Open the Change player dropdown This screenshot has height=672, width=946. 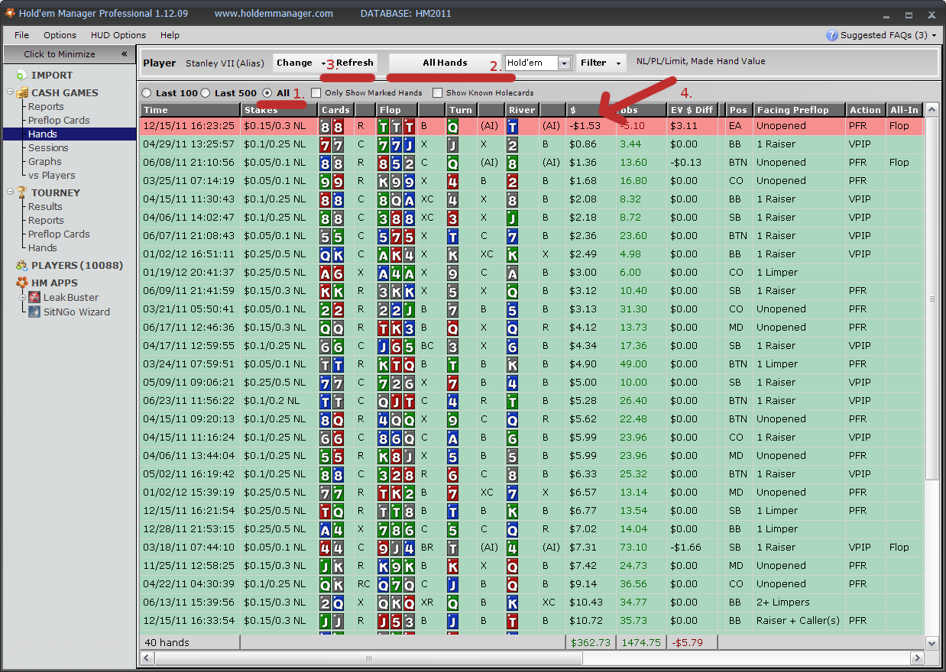(x=301, y=63)
